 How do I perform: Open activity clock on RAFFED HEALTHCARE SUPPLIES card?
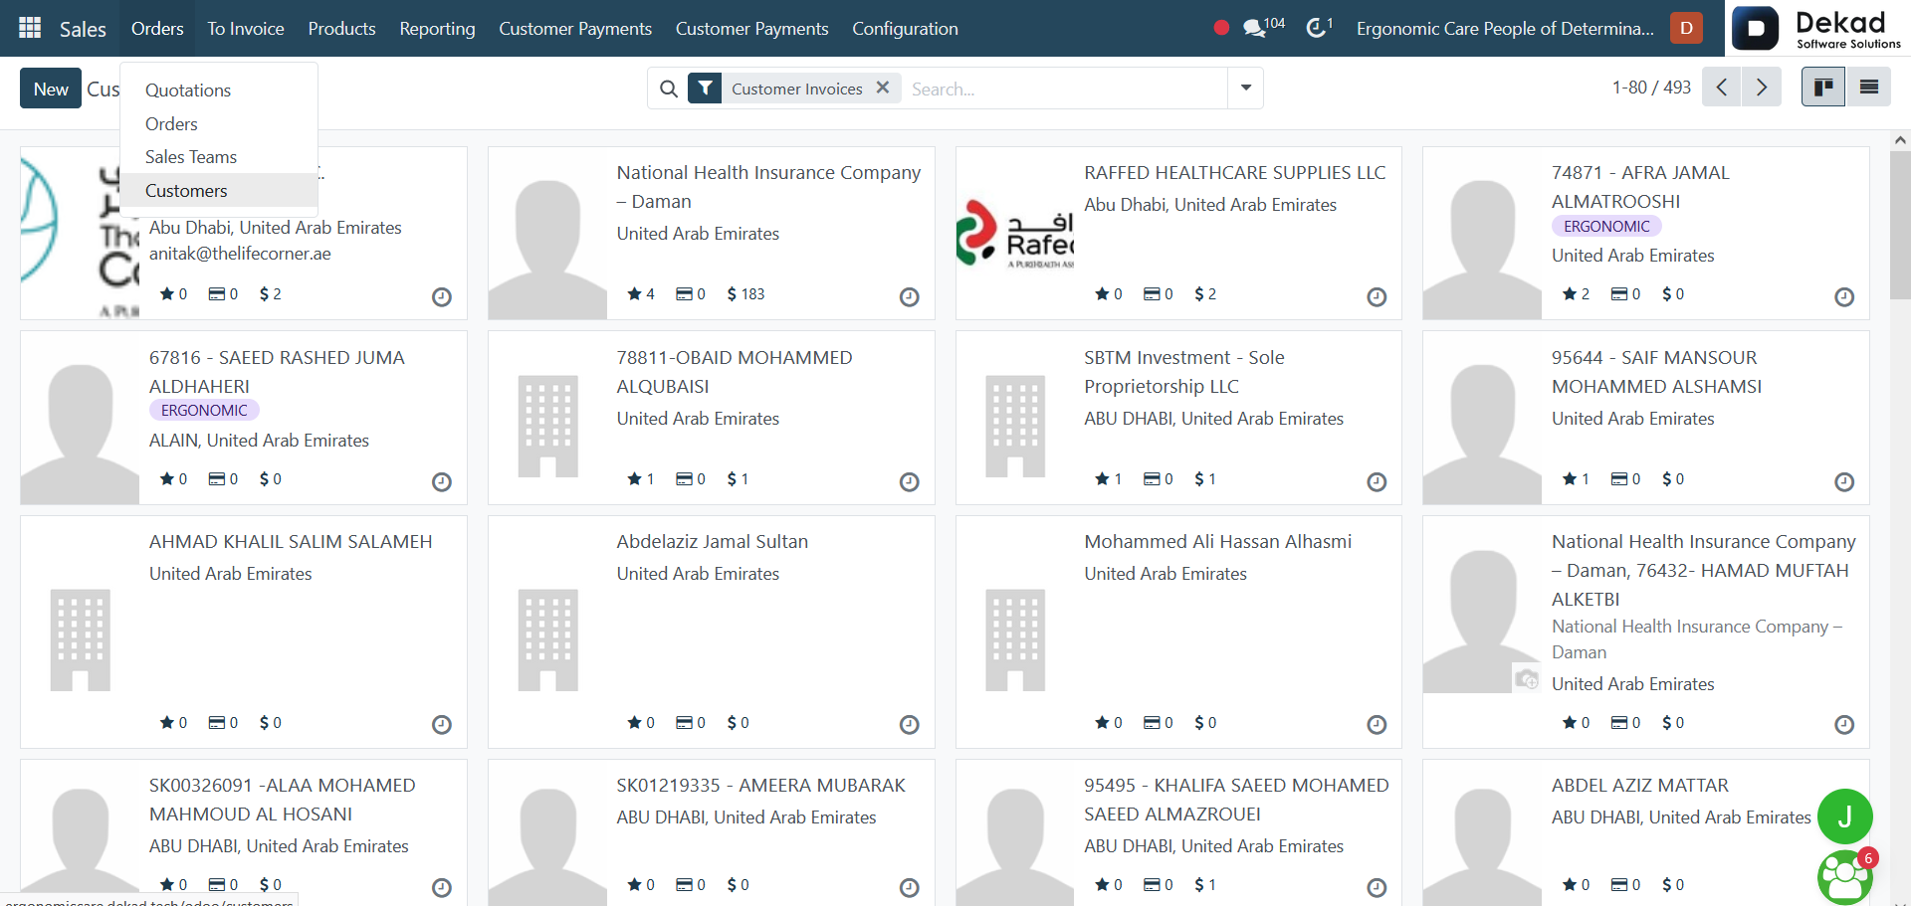[x=1377, y=296]
